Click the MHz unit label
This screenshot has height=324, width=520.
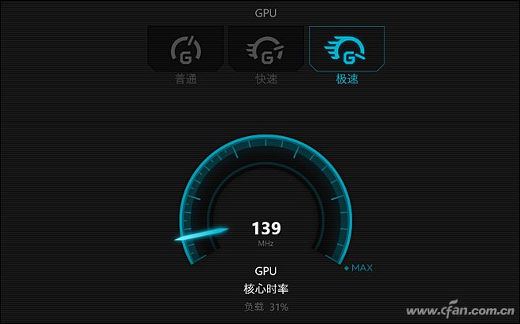(266, 244)
